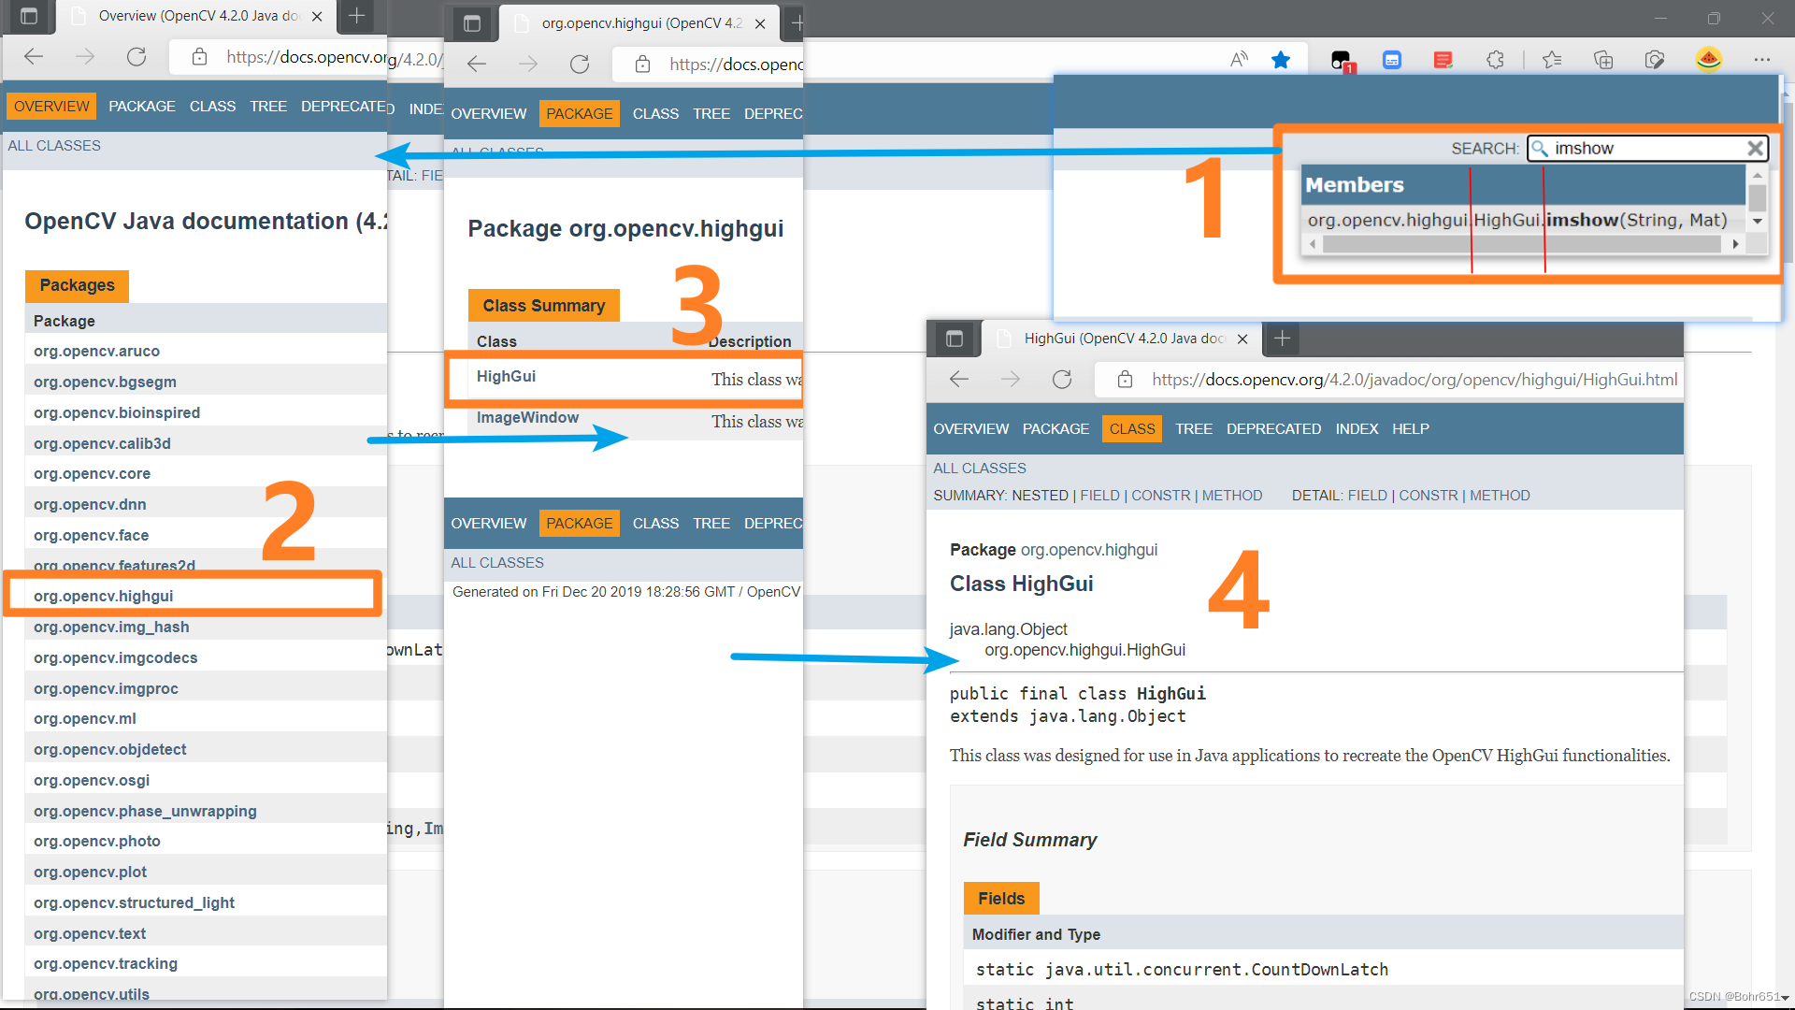Click bottom PACKAGE tab in highgui package window
The height and width of the screenshot is (1010, 1795).
coord(579,523)
